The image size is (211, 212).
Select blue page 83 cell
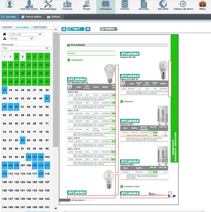click(23, 140)
